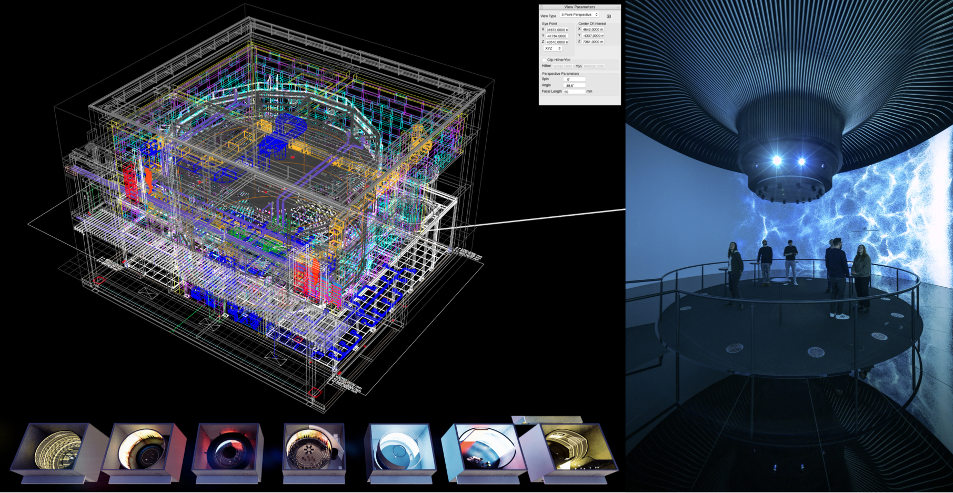Select the Center Of Interest Y field
Screen dimensions: 953x493
[x=593, y=36]
